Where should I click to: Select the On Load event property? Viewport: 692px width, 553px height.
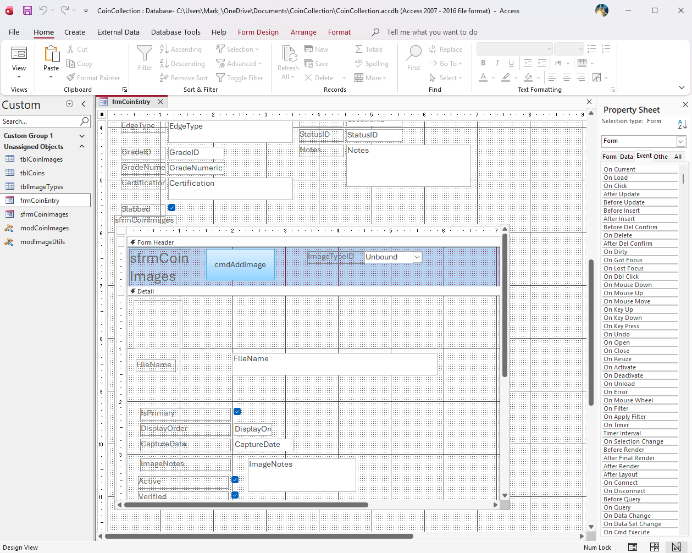[640, 178]
